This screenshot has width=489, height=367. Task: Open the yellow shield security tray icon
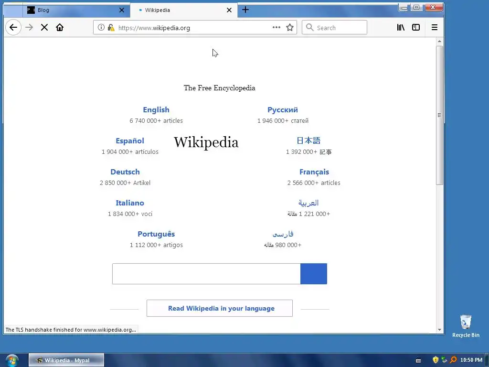coord(436,360)
